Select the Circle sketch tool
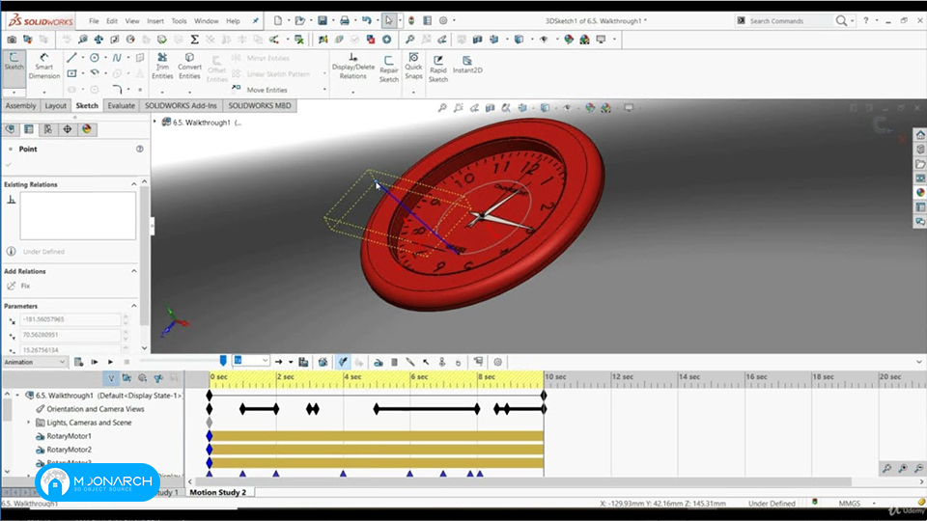 click(x=94, y=58)
